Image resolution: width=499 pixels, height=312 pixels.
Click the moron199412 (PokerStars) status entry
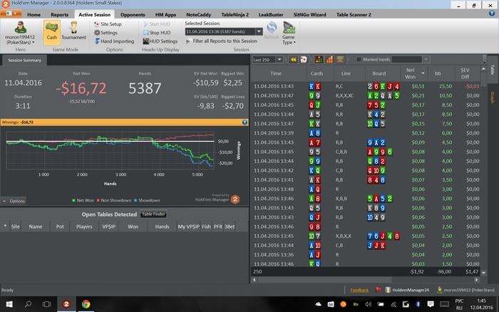(x=465, y=290)
